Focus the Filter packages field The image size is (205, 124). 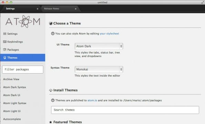[x=23, y=69]
